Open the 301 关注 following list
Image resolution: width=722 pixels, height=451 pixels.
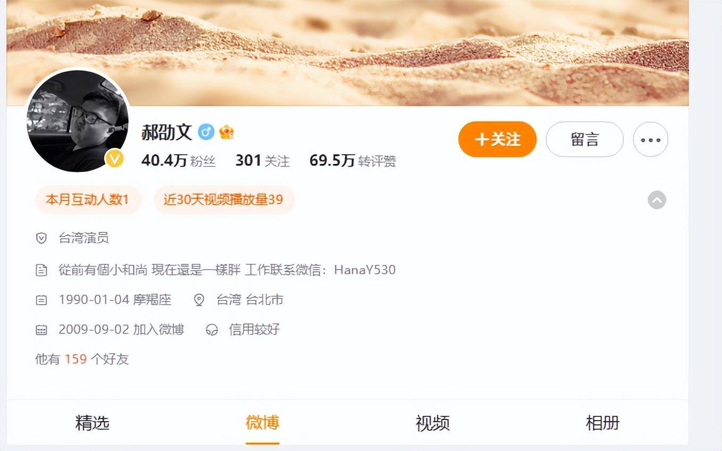click(x=263, y=161)
